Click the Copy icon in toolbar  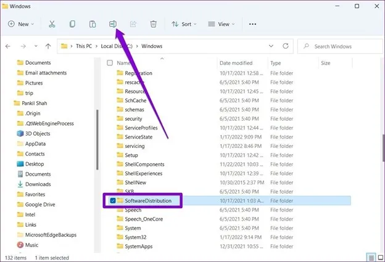pos(72,24)
